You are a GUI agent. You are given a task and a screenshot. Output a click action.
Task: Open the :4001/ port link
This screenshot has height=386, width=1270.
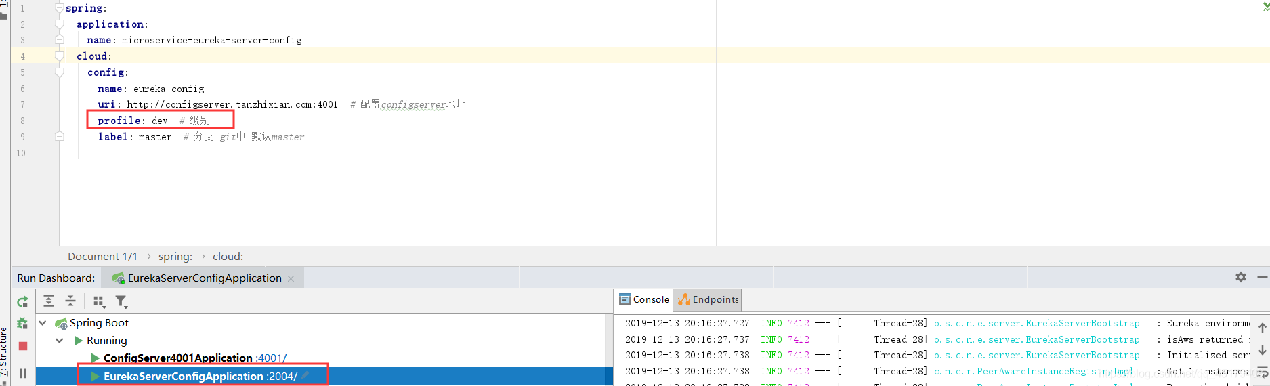[x=271, y=358]
